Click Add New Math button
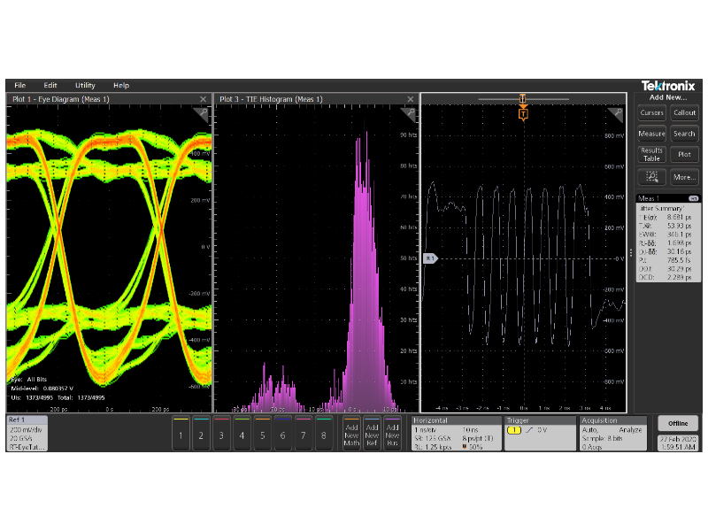708x531 pixels. pyautogui.click(x=351, y=435)
